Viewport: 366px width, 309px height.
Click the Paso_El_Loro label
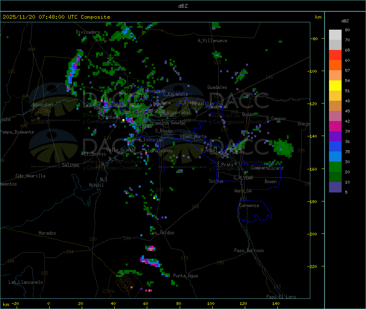pos(281,297)
